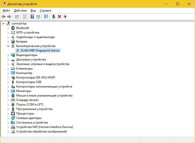Open Properties via toolbar icon
The height and width of the screenshot is (143, 195).
[x=24, y=16]
